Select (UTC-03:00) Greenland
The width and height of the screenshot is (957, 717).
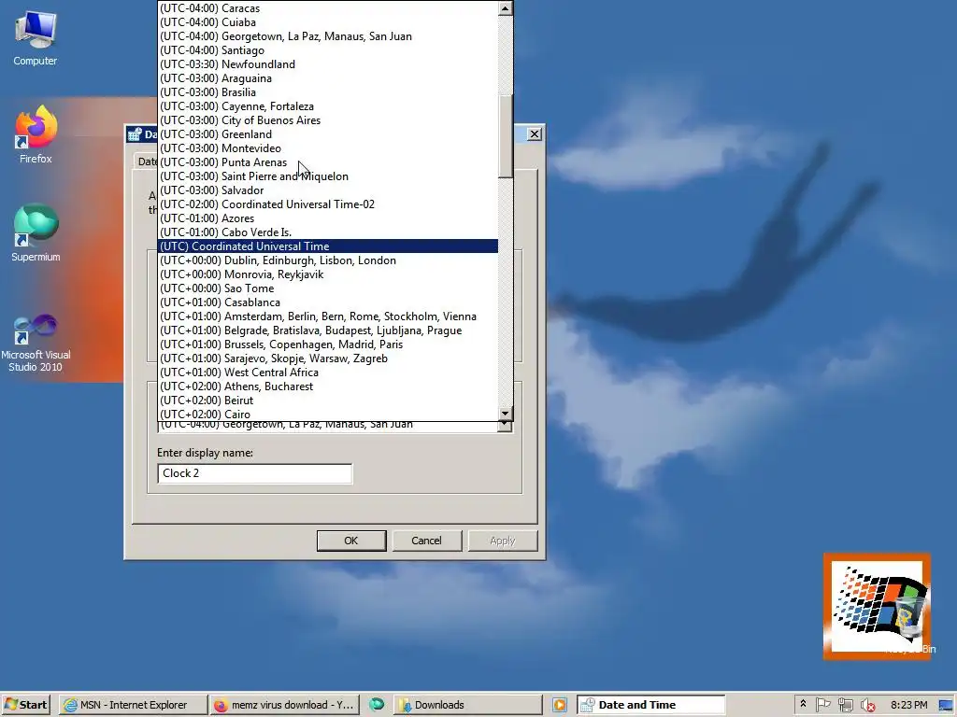coord(328,134)
